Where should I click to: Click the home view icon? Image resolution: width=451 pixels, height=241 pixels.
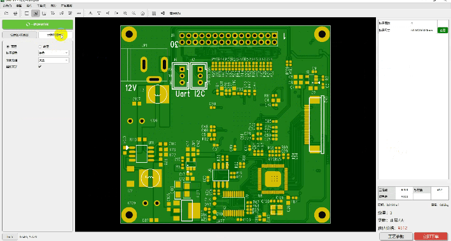coord(142,13)
